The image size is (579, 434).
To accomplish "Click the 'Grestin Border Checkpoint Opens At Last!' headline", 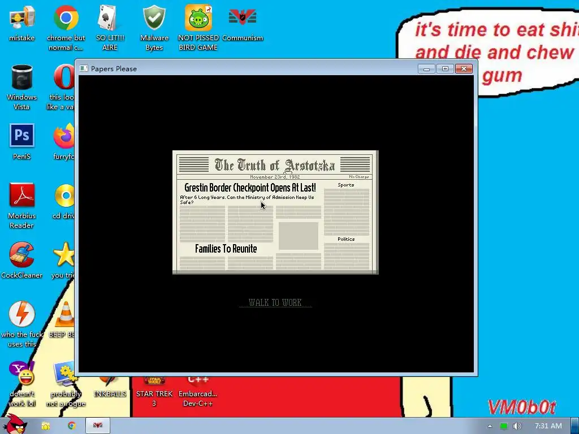I will 250,188.
